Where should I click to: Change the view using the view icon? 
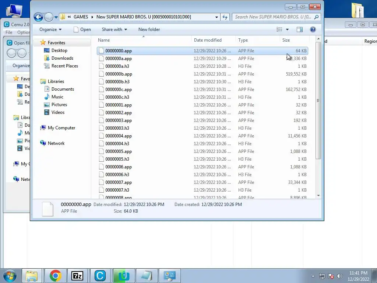click(x=279, y=29)
